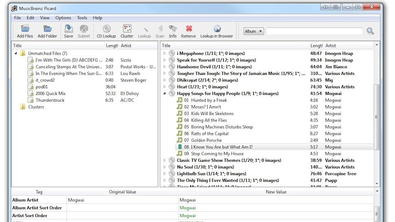Open the Help menu
The width and height of the screenshot is (395, 222).
pos(97,17)
